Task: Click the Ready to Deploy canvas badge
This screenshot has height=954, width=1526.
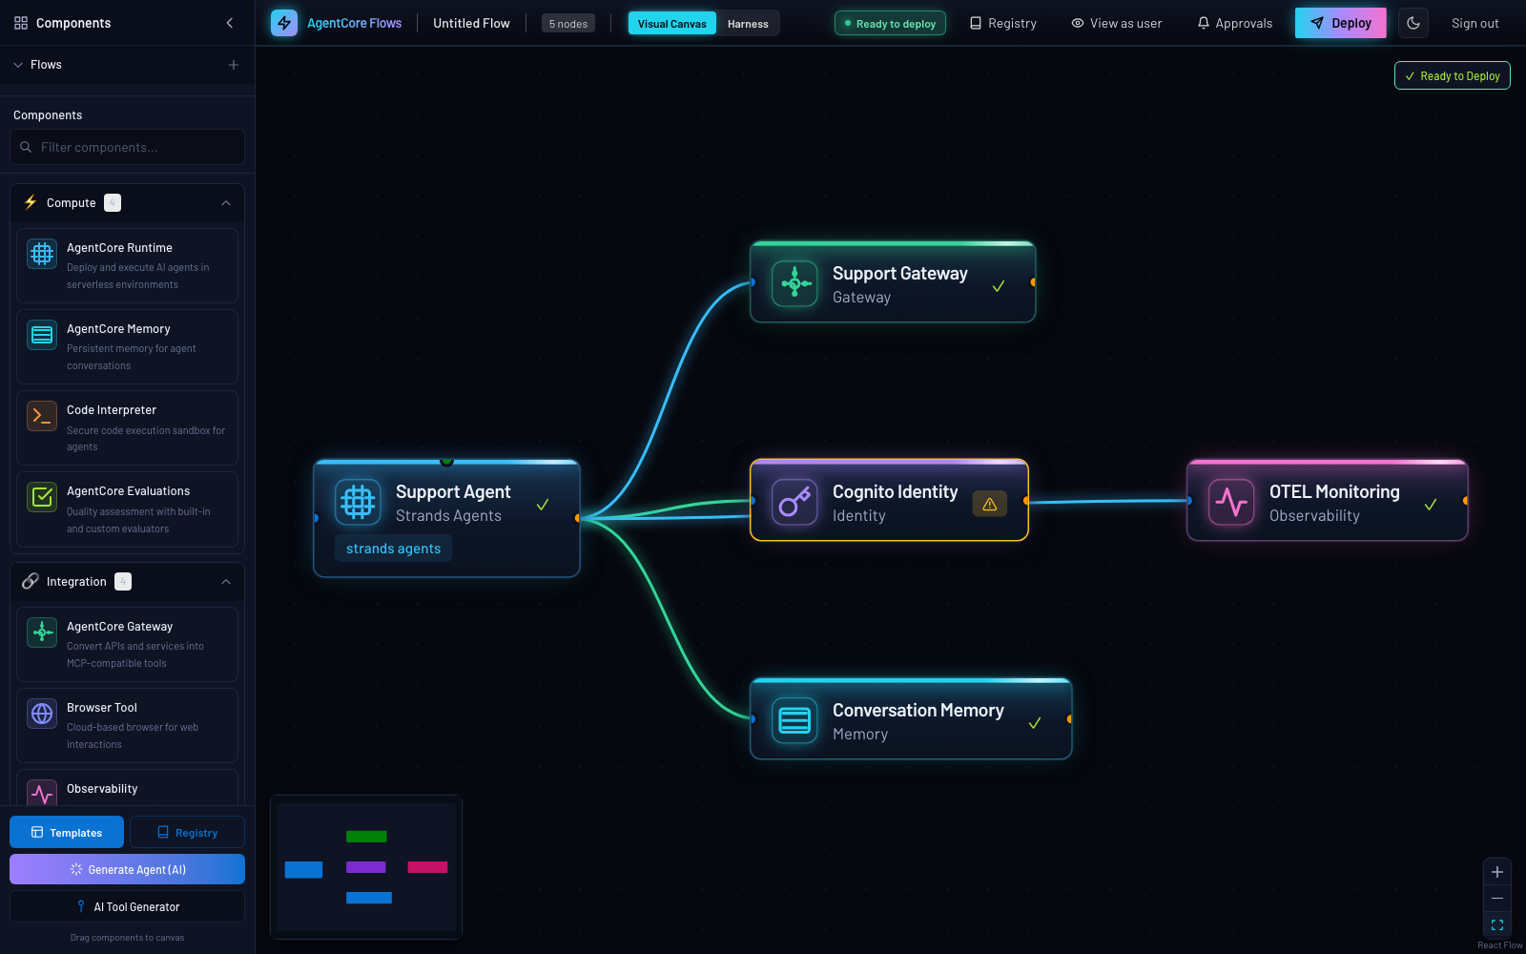Action: point(1452,75)
